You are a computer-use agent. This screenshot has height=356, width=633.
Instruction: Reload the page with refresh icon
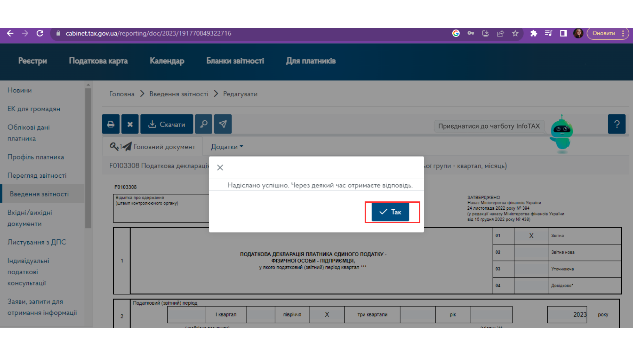pyautogui.click(x=40, y=33)
